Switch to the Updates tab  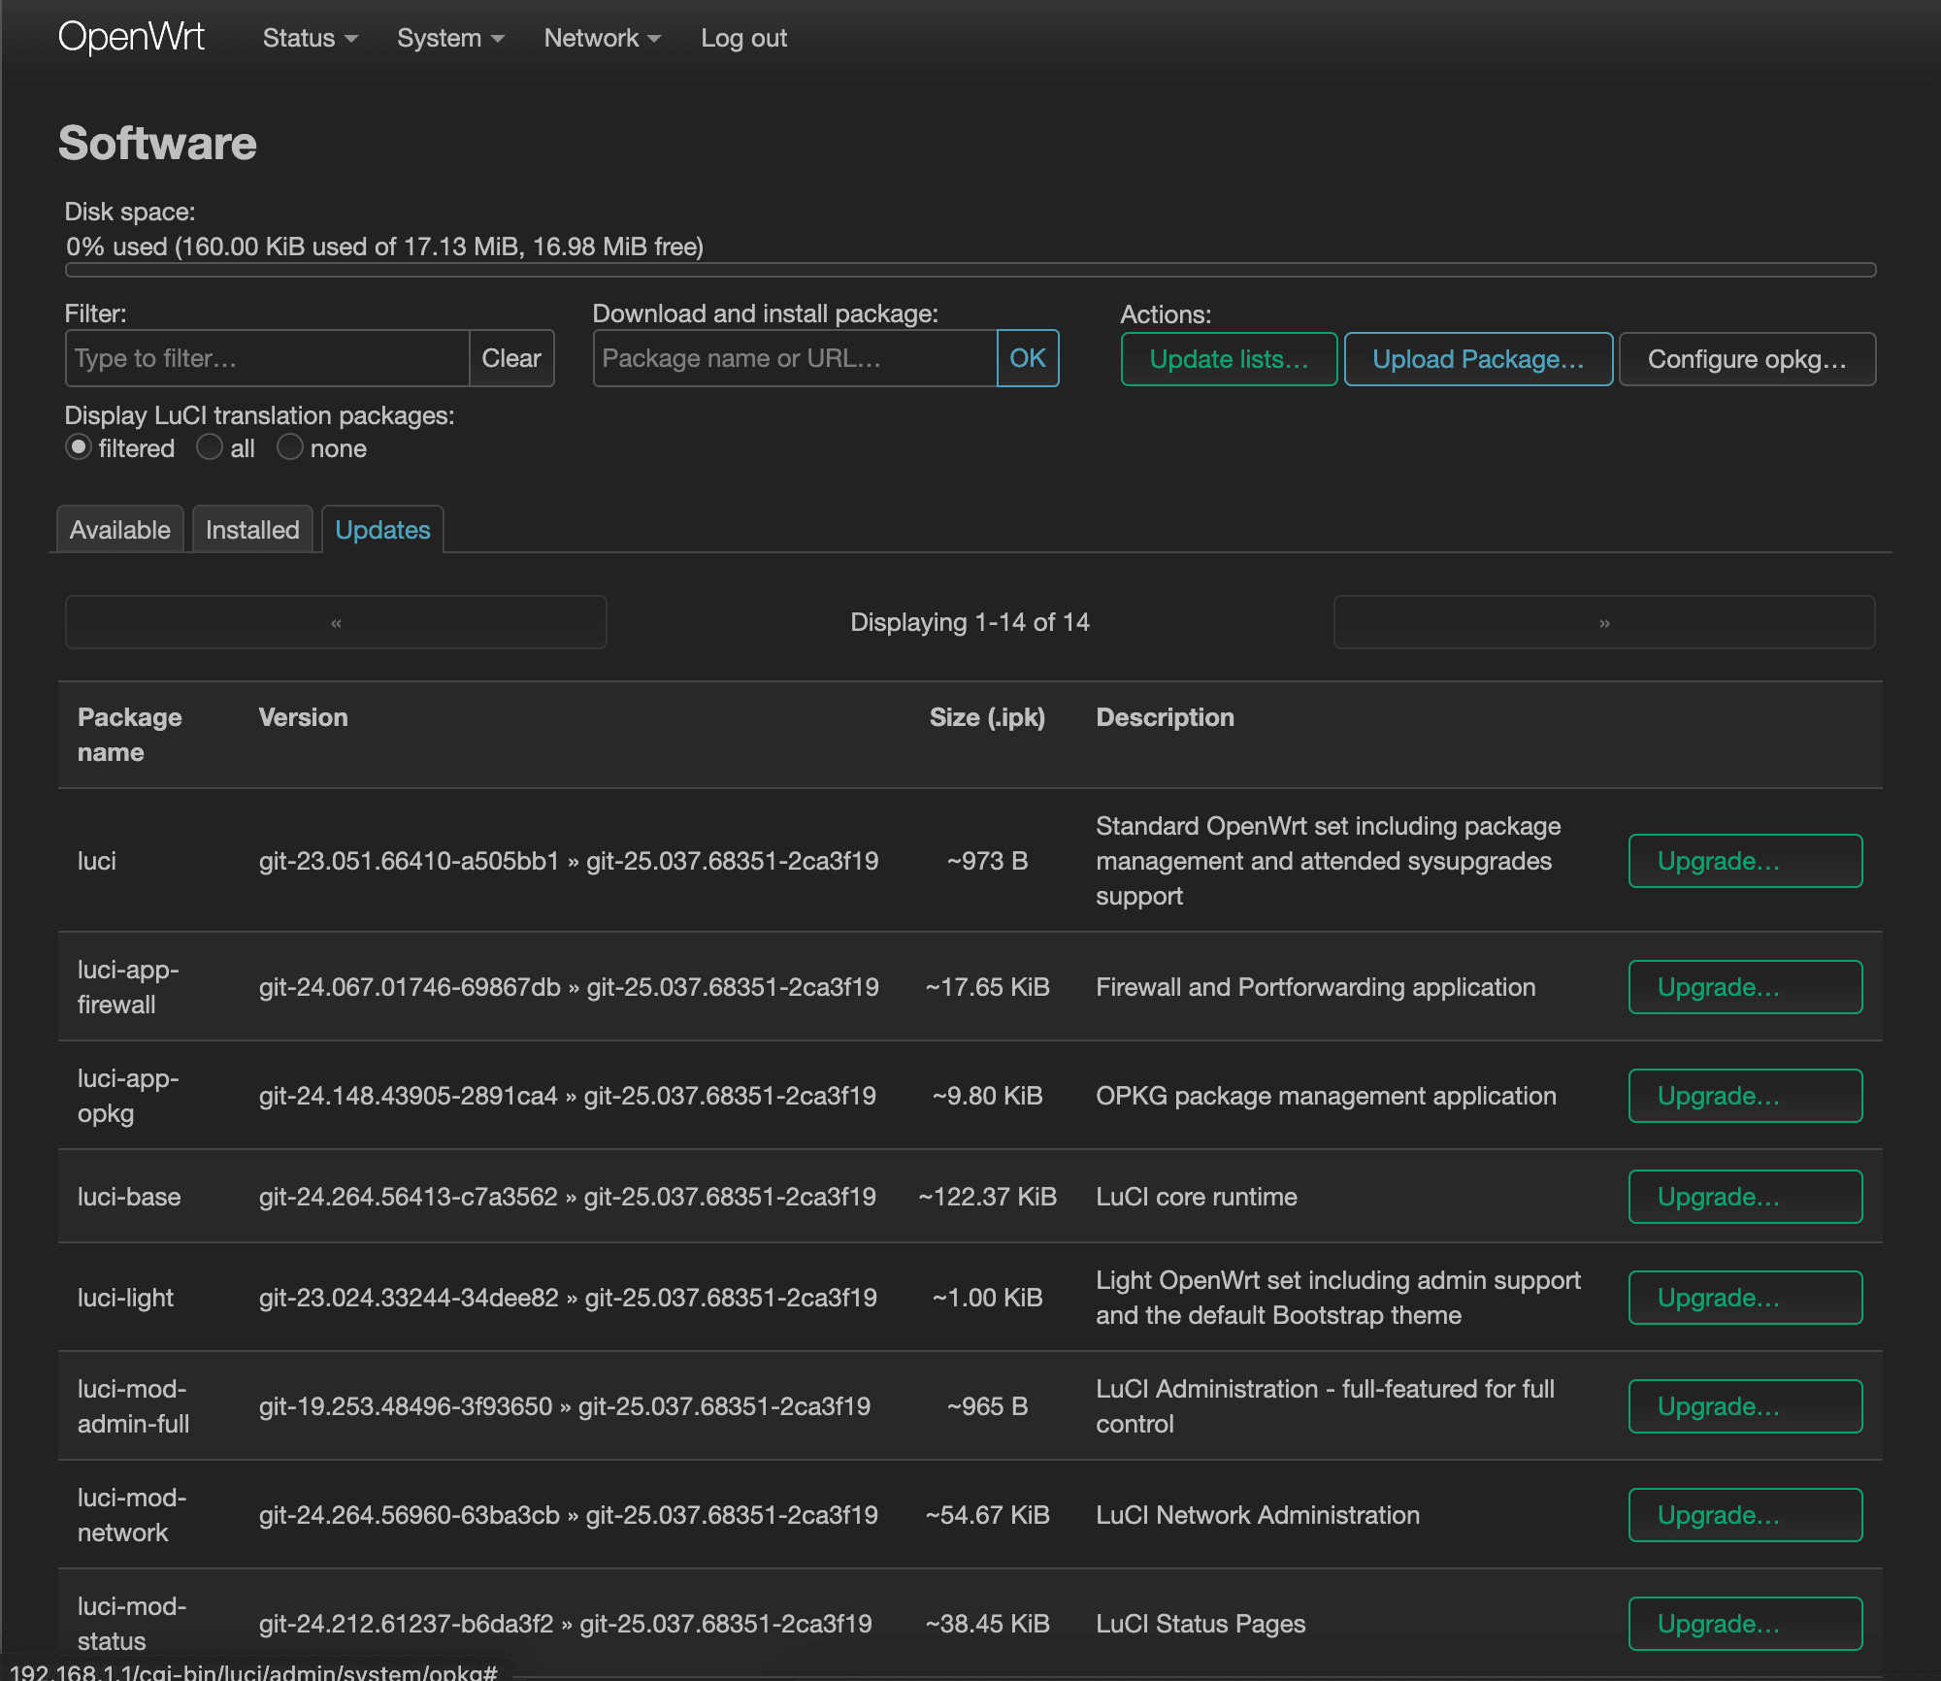tap(382, 530)
